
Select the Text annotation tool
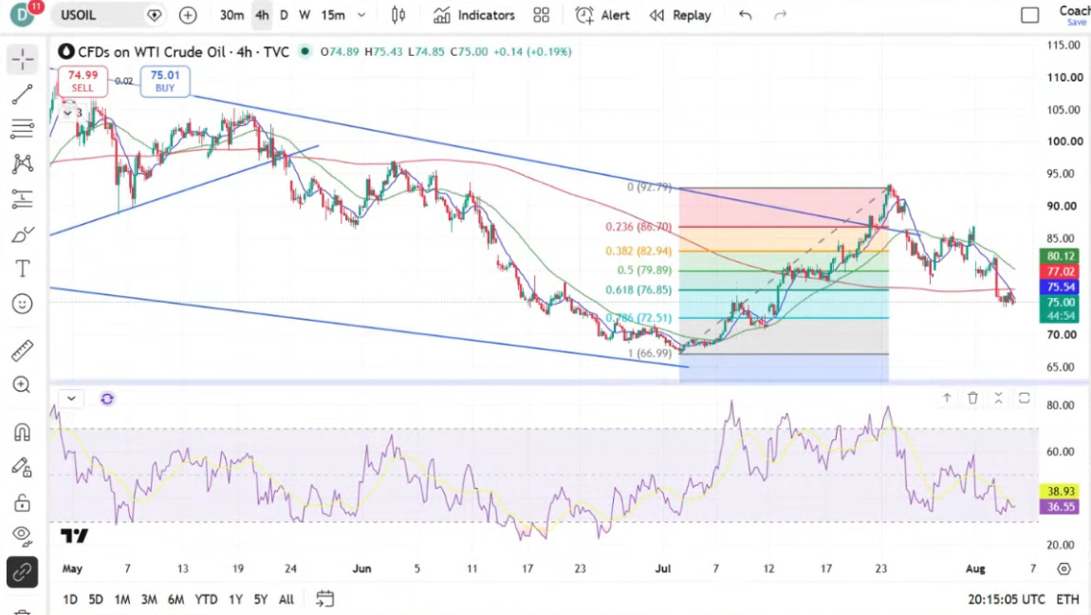(22, 269)
